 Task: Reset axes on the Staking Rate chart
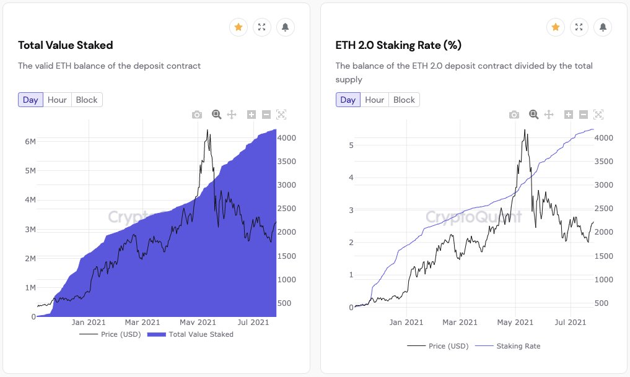click(598, 115)
